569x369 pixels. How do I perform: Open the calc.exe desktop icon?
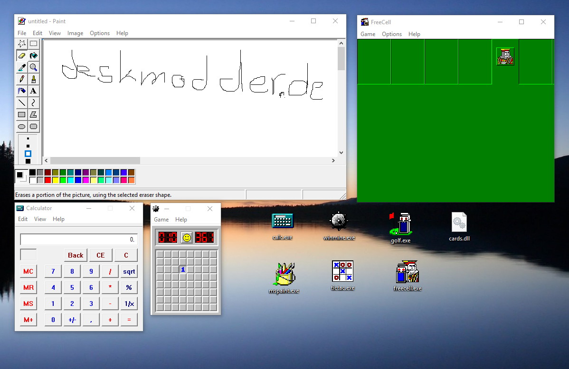click(282, 225)
